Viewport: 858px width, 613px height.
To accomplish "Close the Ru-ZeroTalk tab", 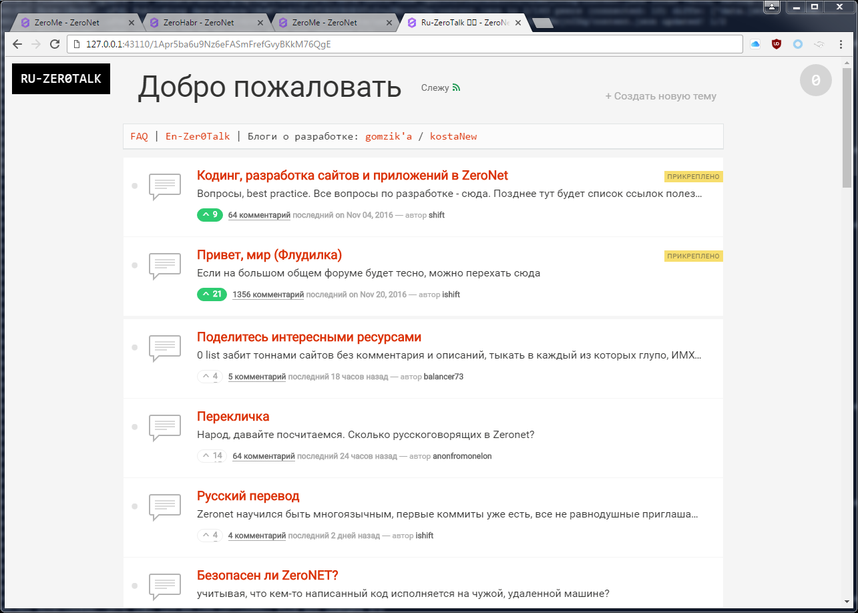I will click(518, 23).
